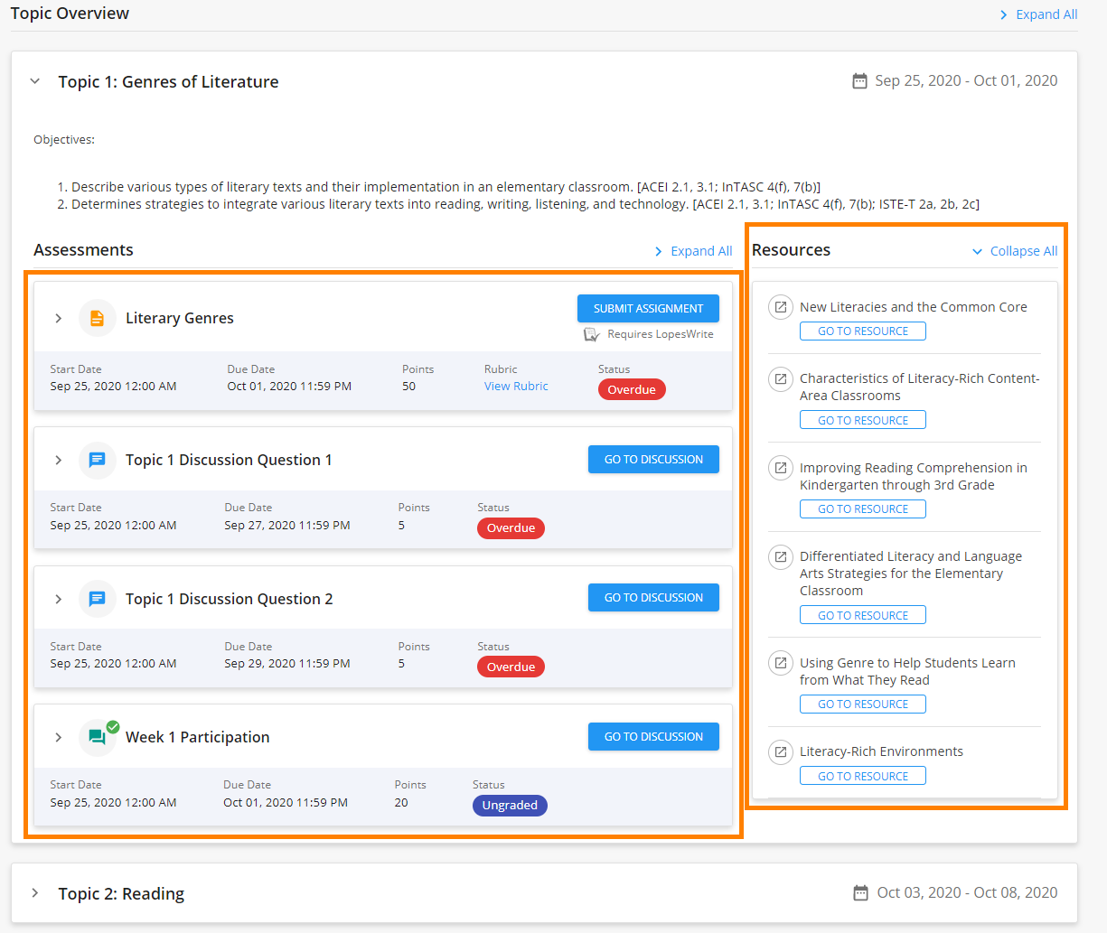
Task: Go to resource Literacy-Rich Environments
Action: pyautogui.click(x=863, y=776)
